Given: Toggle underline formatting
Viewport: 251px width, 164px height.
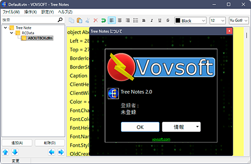Looking at the screenshot, I should pyautogui.click(x=160, y=20).
